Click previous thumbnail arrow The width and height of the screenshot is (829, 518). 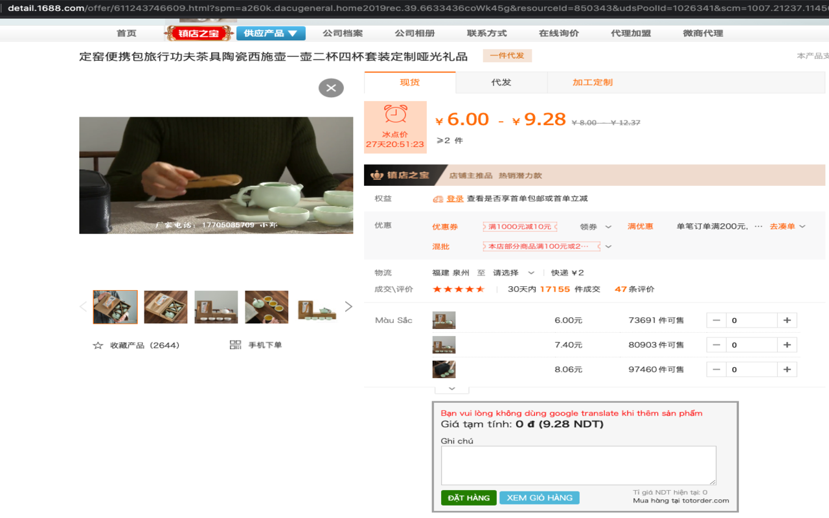pyautogui.click(x=83, y=307)
